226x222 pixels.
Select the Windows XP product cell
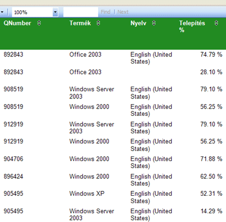tap(87, 193)
